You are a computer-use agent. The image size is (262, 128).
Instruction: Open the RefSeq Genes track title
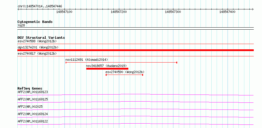[x=30, y=88]
